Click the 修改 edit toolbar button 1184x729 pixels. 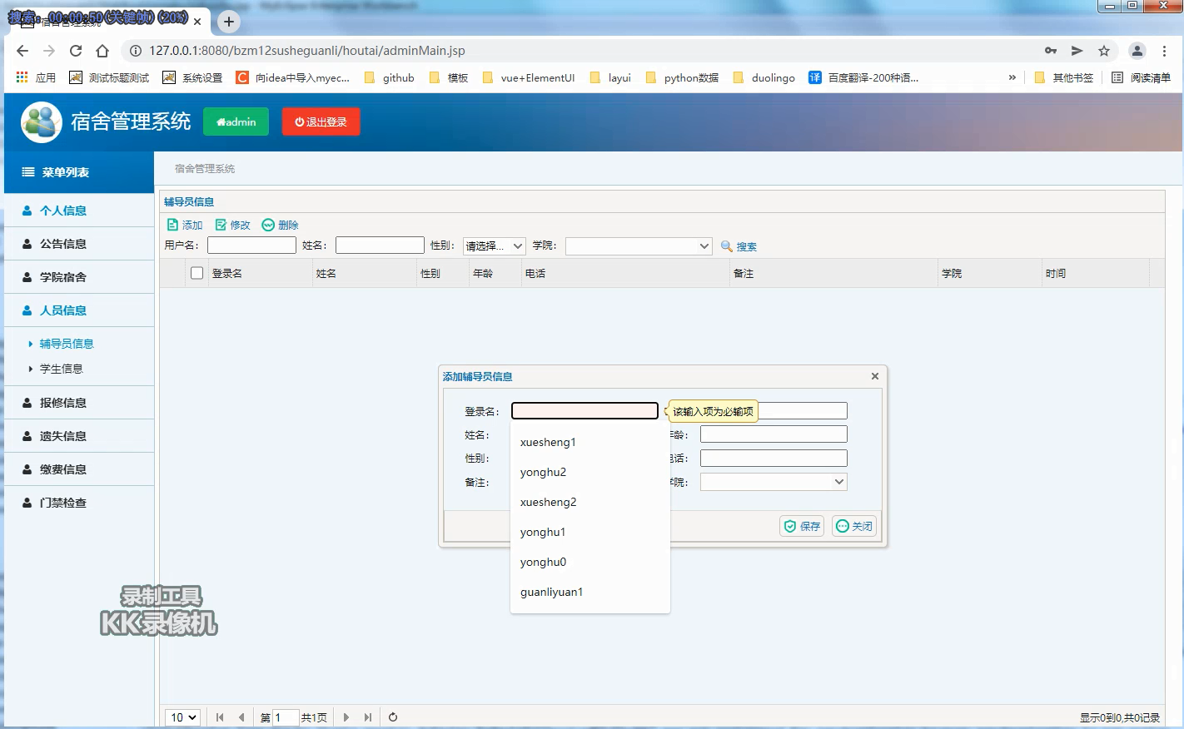click(x=232, y=225)
